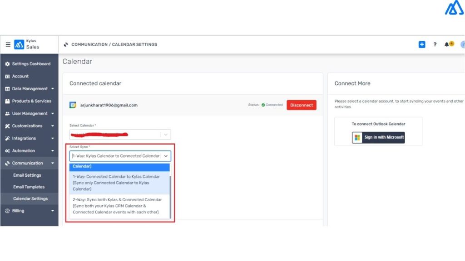This screenshot has width=465, height=261.
Task: Open the Select Calendar dropdown arrow
Action: click(x=166, y=135)
